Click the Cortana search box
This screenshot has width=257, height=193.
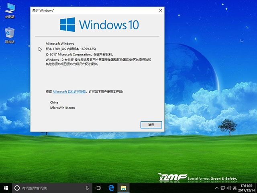[52, 188]
